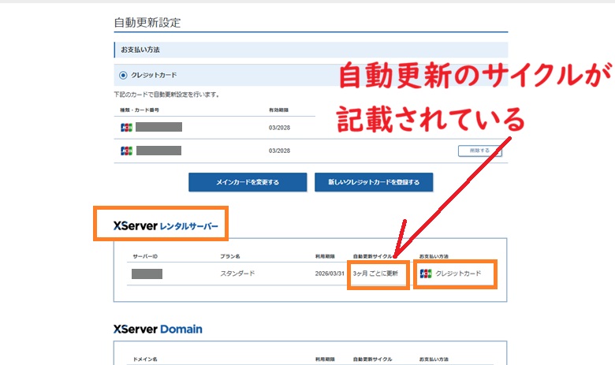Screen dimensions: 615x365
Task: Click the 削除する button for second card
Action: 479,151
